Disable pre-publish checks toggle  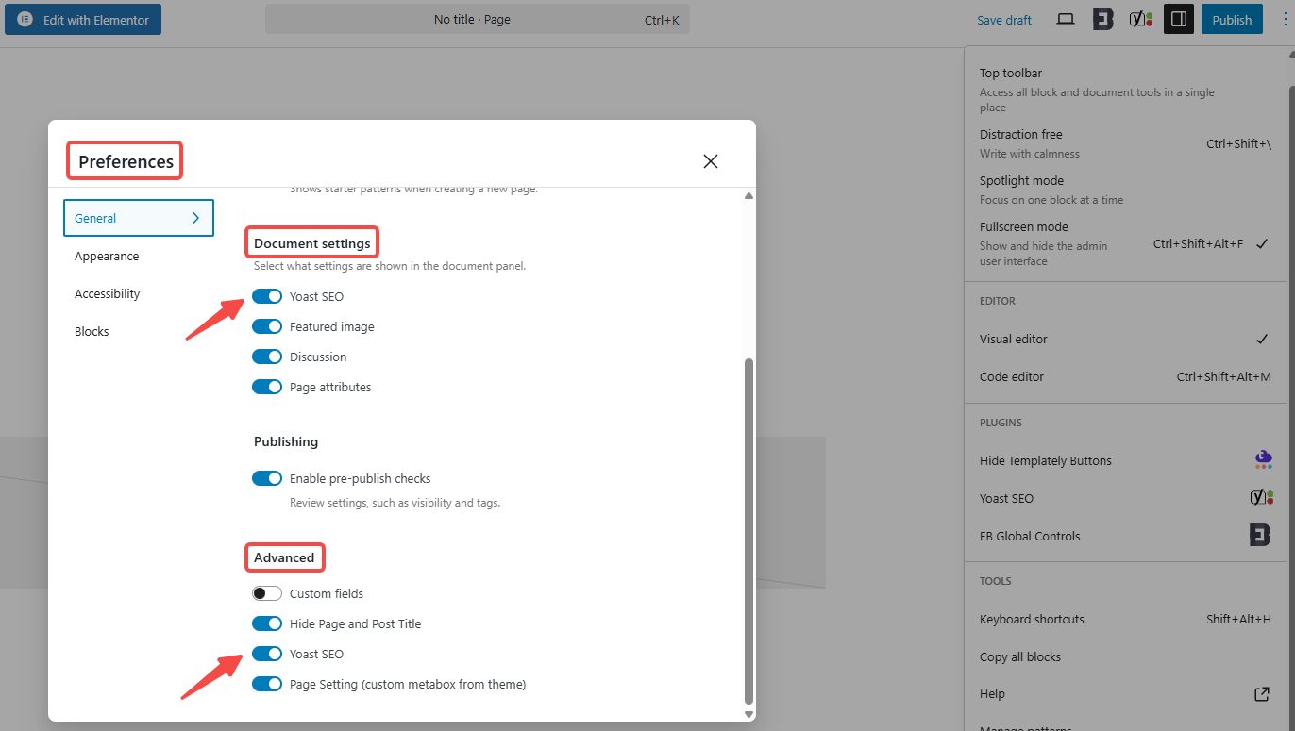coord(267,477)
